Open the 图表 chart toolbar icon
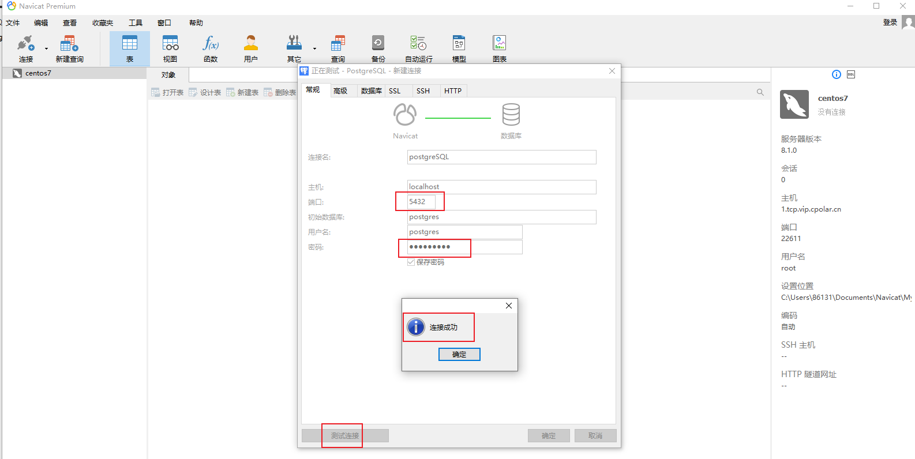This screenshot has width=915, height=459. tap(500, 48)
